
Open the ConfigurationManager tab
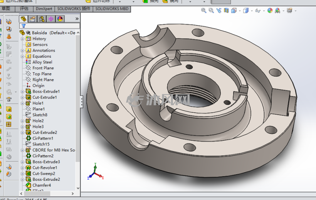[x=42, y=19]
